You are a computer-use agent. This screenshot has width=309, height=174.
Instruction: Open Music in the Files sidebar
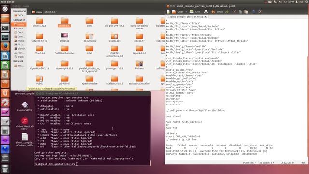[19, 41]
